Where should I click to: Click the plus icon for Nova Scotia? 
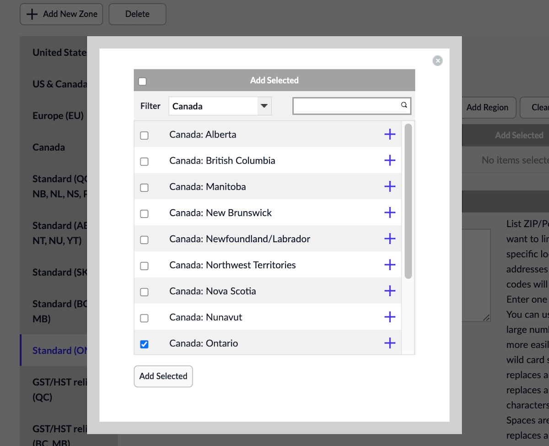[389, 291]
